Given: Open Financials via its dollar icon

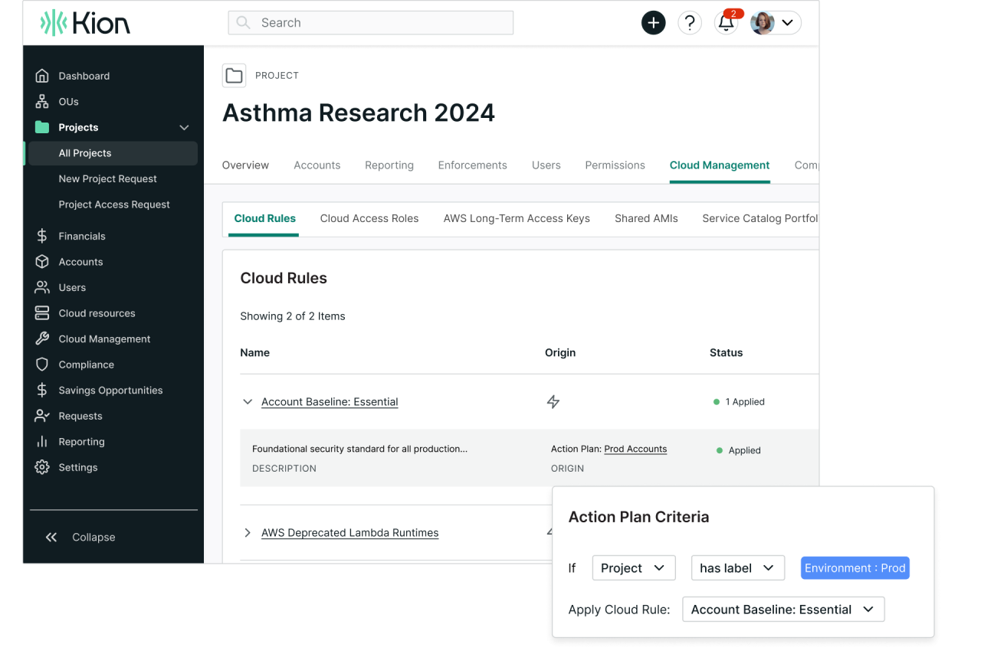Looking at the screenshot, I should (44, 236).
